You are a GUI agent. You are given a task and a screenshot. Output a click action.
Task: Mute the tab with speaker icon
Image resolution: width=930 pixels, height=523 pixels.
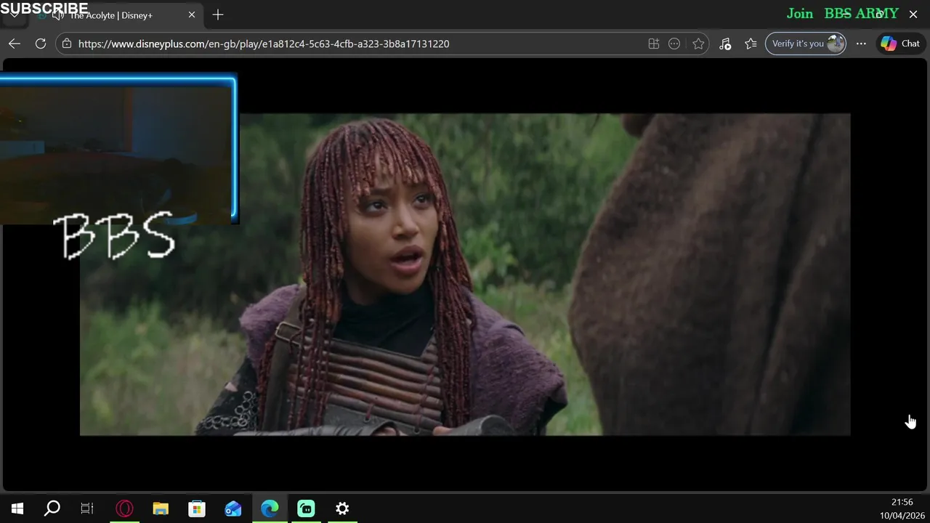pyautogui.click(x=59, y=15)
